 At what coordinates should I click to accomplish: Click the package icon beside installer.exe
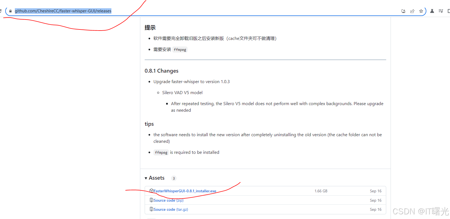152,191
